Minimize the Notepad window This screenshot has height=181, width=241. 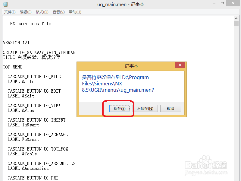click(x=214, y=4)
